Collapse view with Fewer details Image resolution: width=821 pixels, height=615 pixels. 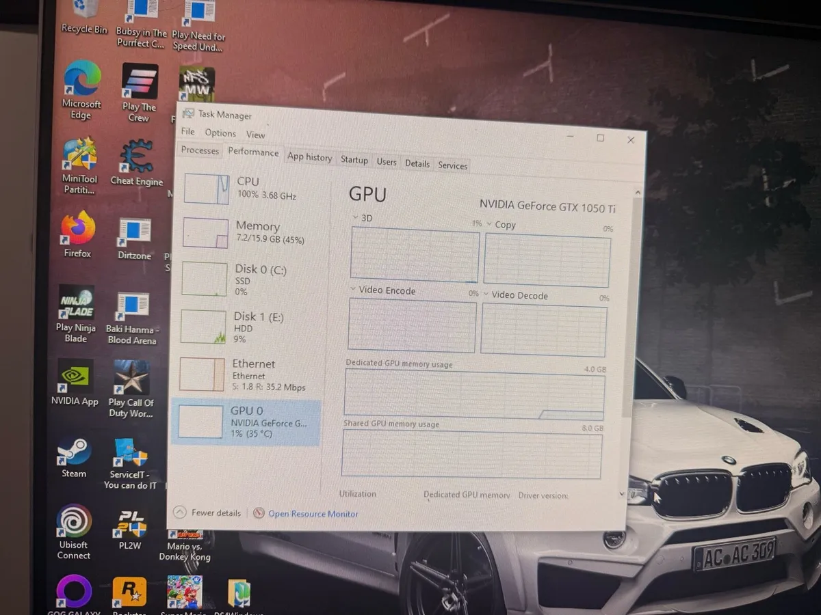208,512
